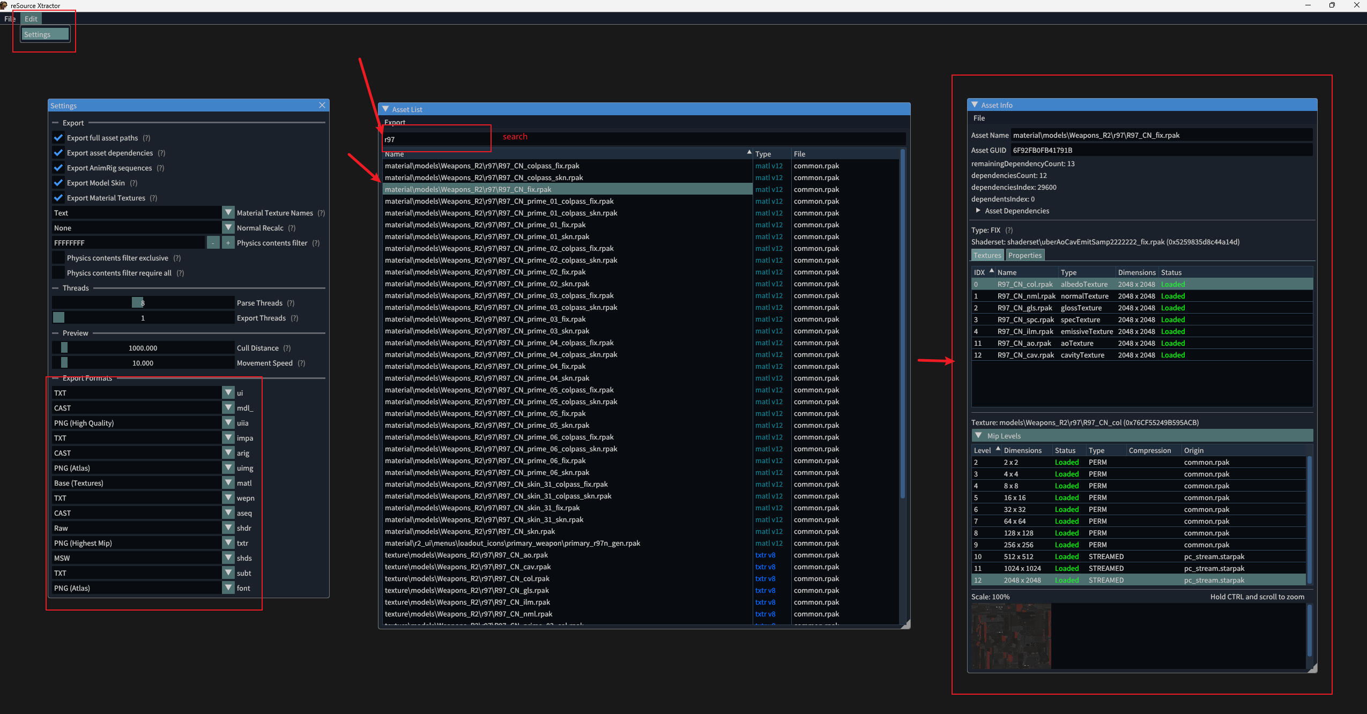Screen dimensions: 1367x714
Task: Close the Settings panel with X
Action: tap(322, 106)
